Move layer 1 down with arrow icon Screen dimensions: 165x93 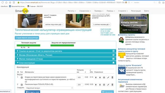point(100,78)
